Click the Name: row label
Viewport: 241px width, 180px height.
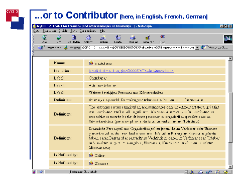click(x=59, y=63)
